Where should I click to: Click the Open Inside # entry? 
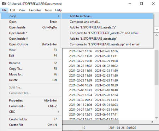(31, 39)
